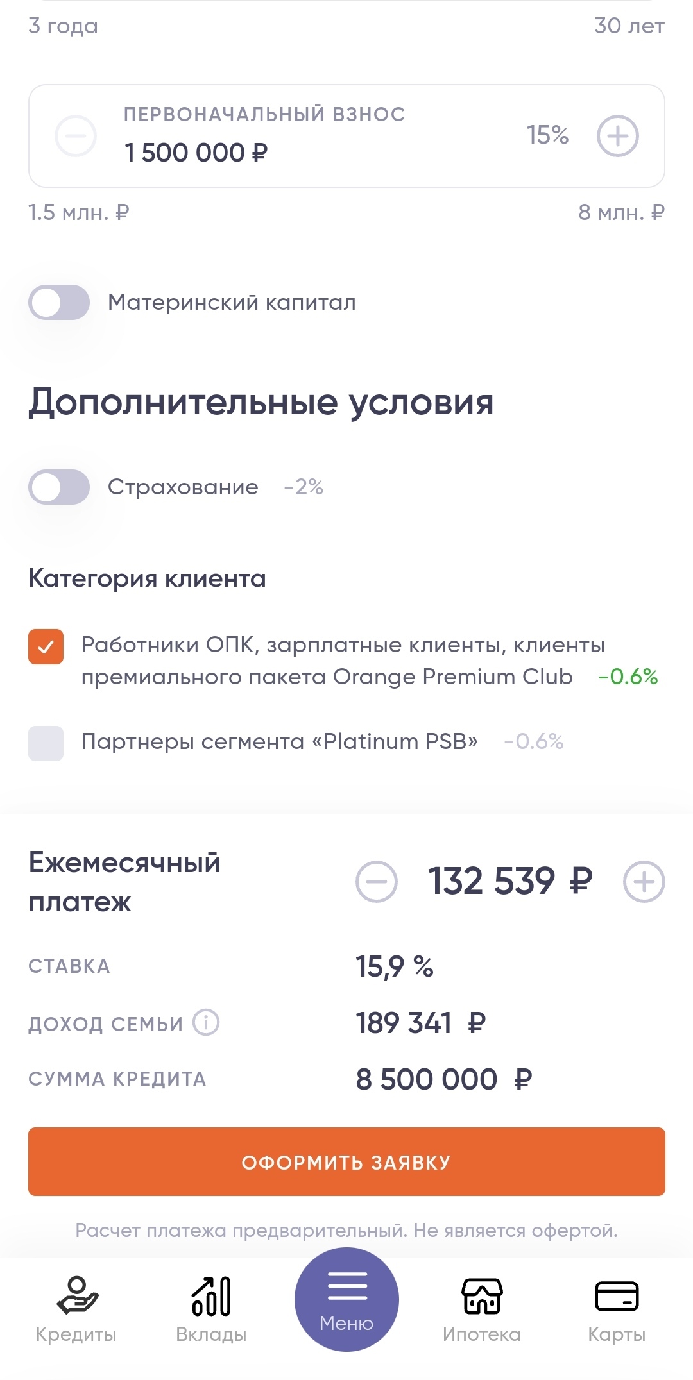Increase the down payment with plus icon
The image size is (693, 1380).
pos(617,136)
